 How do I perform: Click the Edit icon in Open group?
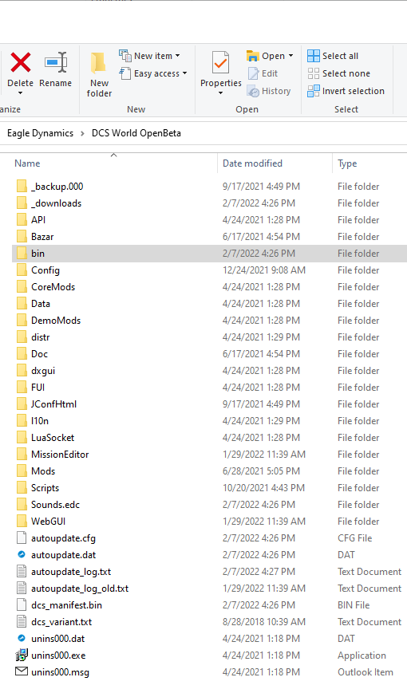pos(253,73)
